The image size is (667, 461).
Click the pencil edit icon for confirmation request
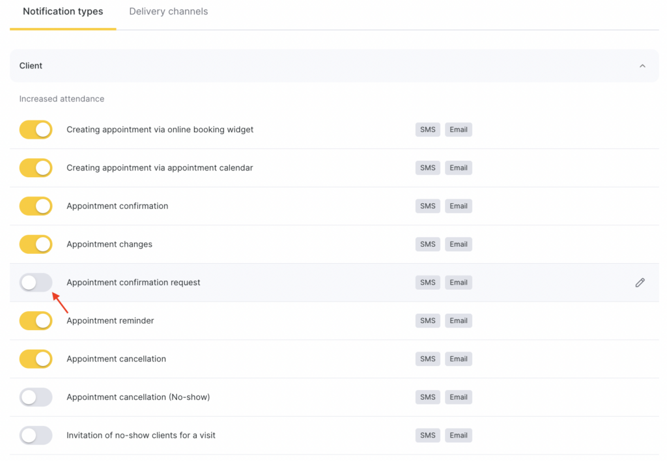(640, 283)
